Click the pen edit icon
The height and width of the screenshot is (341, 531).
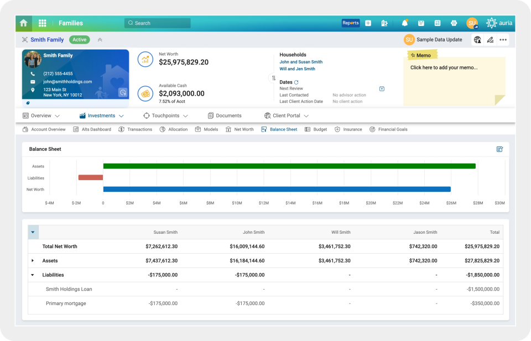490,40
